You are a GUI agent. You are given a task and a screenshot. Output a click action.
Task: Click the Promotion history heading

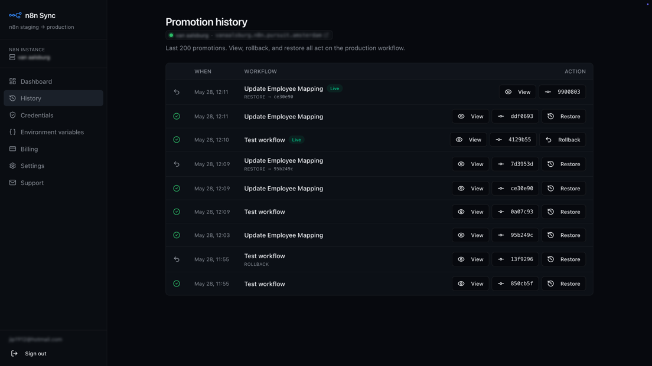point(206,22)
